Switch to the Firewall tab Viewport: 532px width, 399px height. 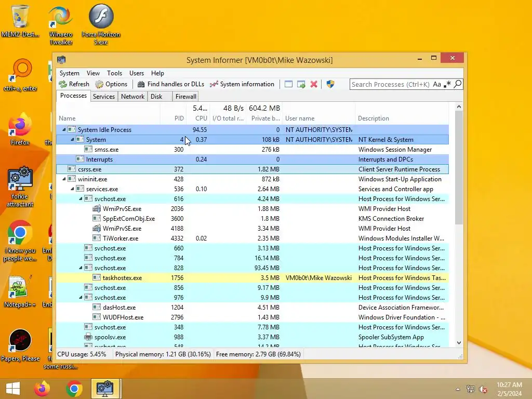[x=185, y=97]
